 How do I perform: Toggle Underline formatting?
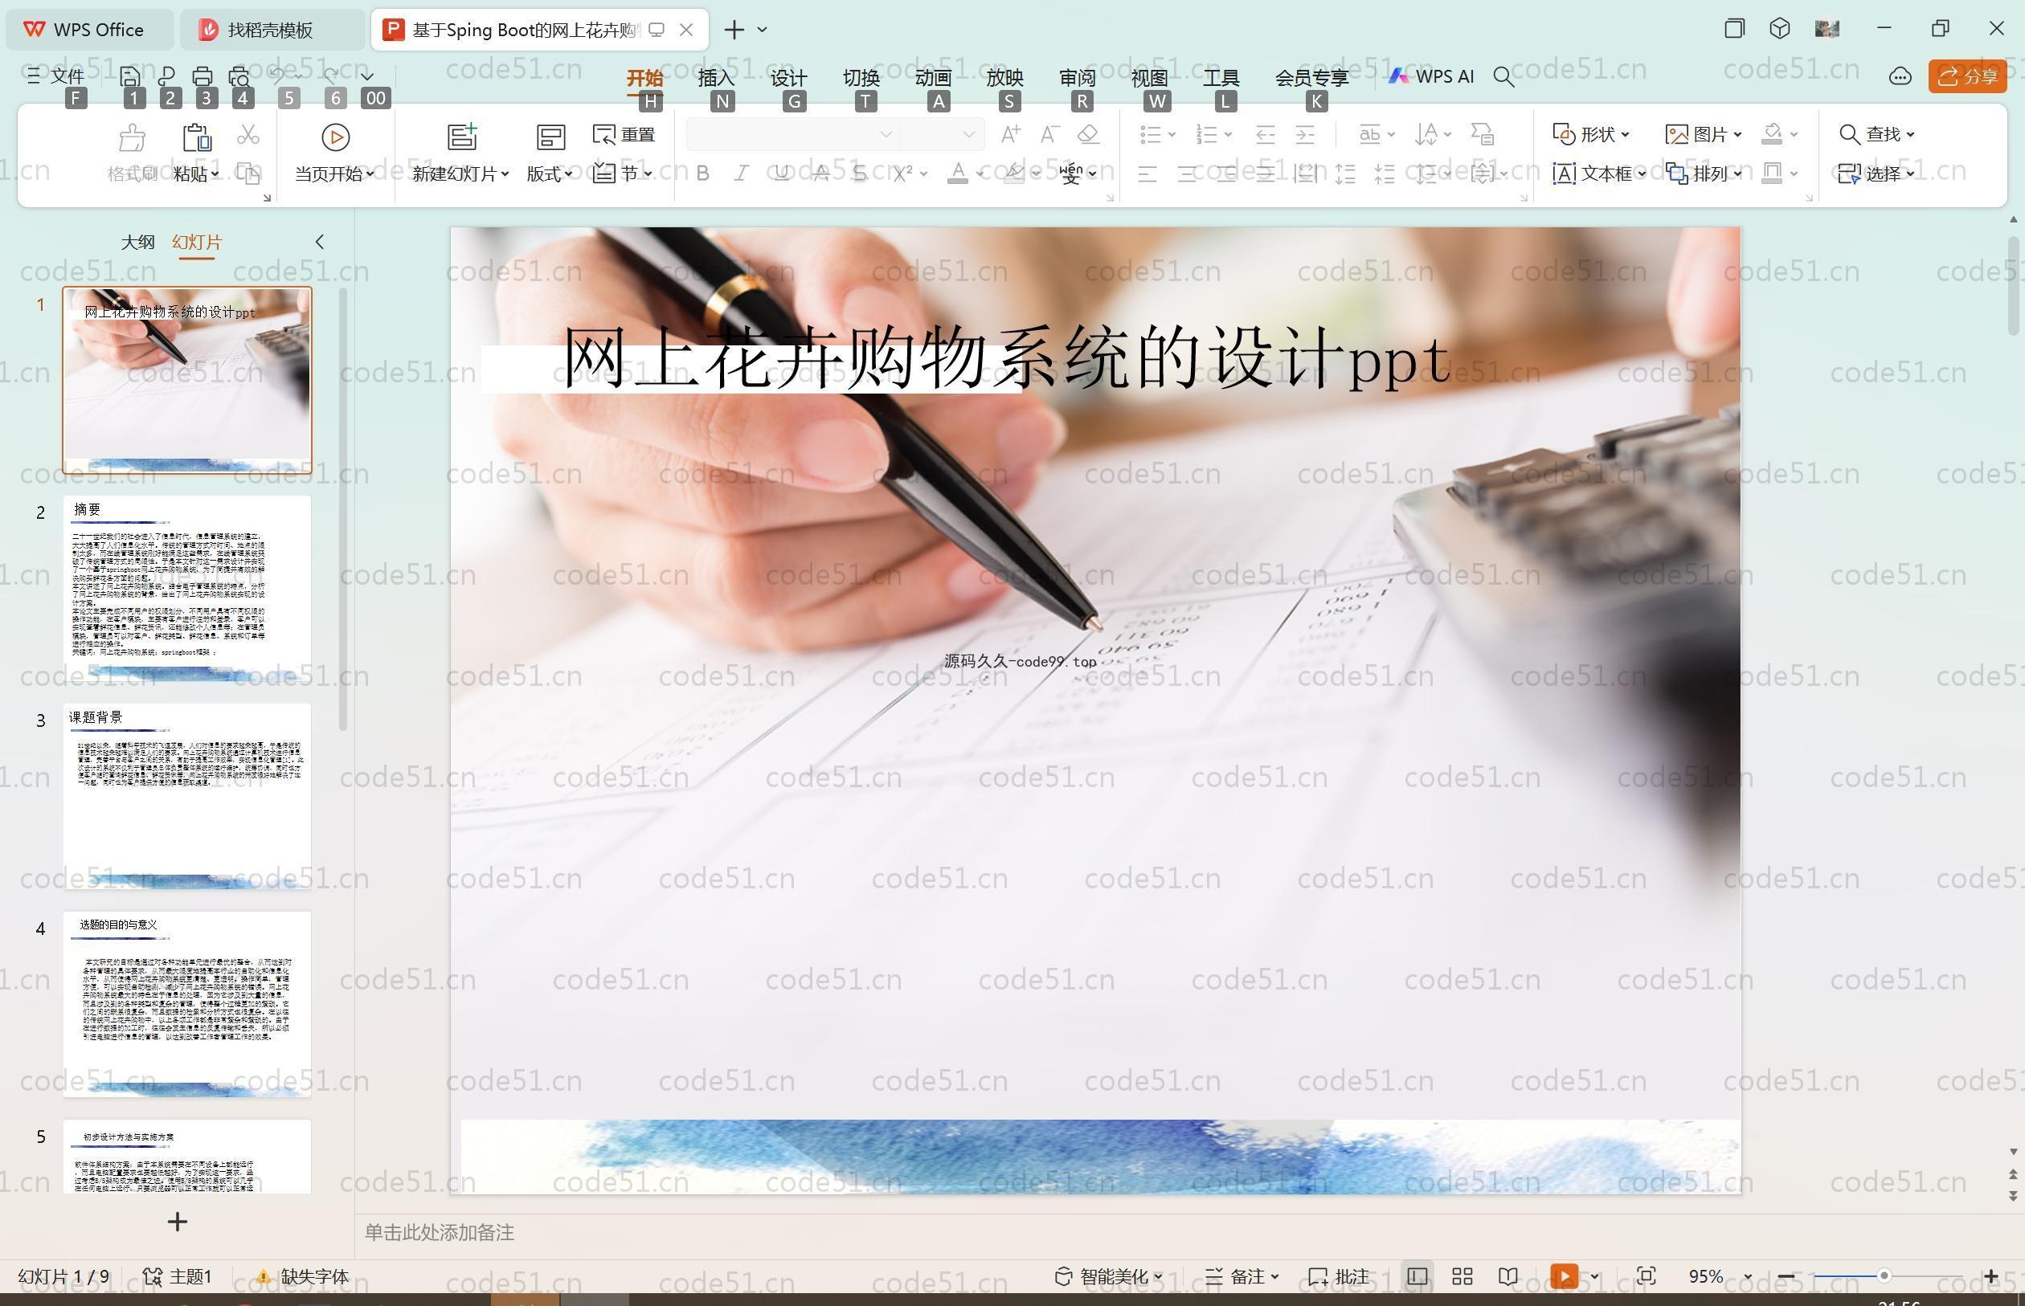pyautogui.click(x=781, y=173)
